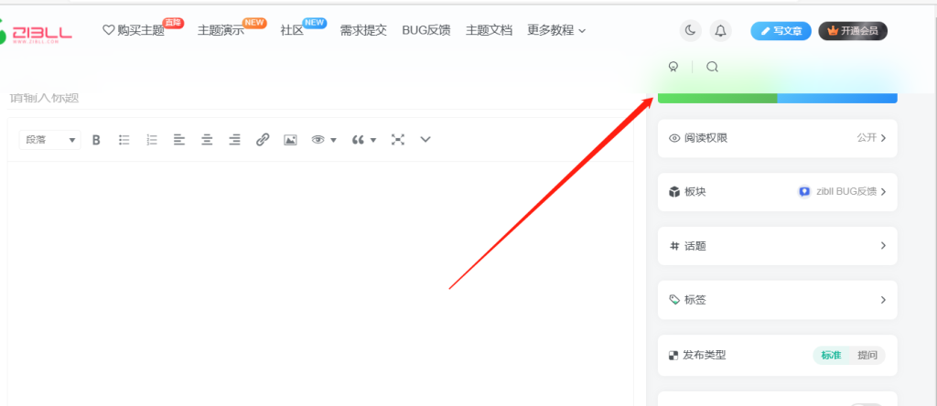Open the 话题 selection row

pos(778,246)
